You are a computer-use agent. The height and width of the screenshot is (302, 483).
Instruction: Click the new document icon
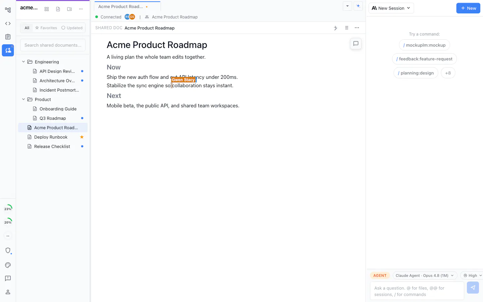pos(58,9)
